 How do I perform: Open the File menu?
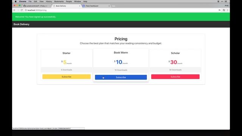pos(30,2)
